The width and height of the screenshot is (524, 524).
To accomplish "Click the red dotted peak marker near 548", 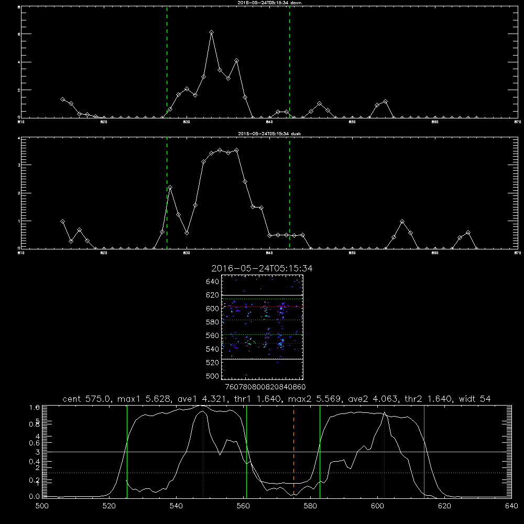I will pyautogui.click(x=203, y=451).
